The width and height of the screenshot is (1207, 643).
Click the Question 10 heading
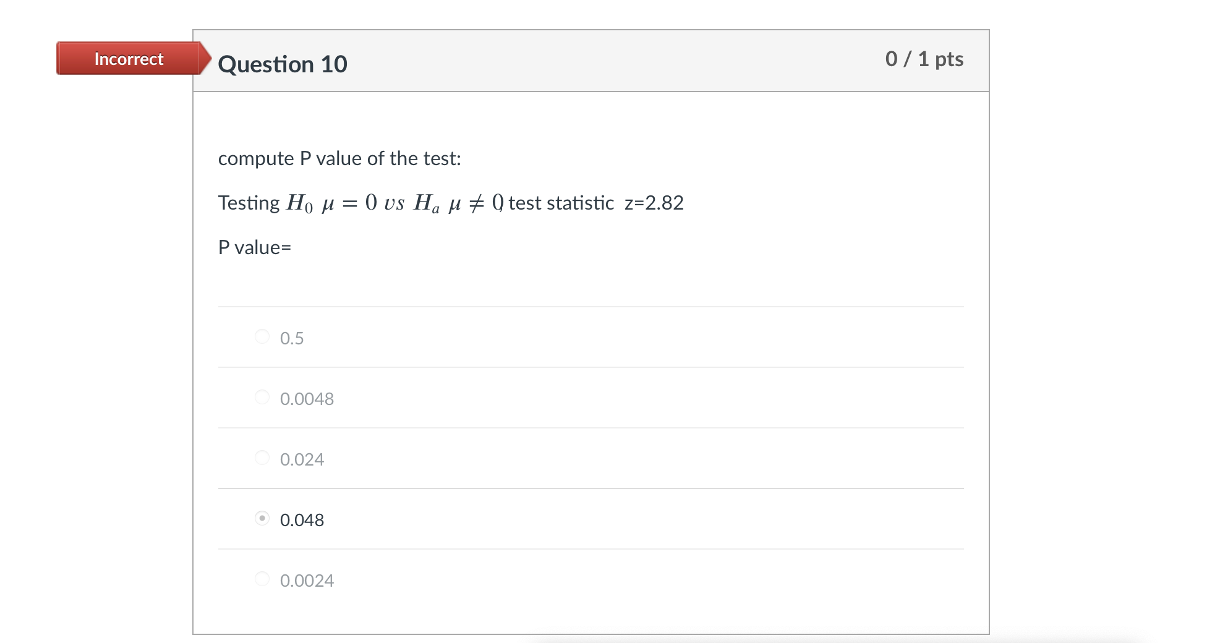coord(283,64)
